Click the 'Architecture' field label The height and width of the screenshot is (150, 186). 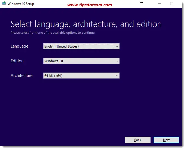pos(22,76)
